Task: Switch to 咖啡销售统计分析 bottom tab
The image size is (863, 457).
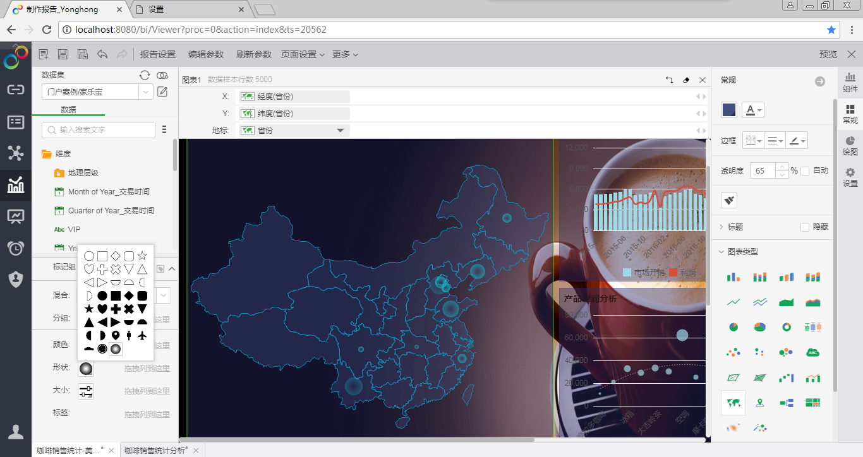Action: click(x=155, y=450)
